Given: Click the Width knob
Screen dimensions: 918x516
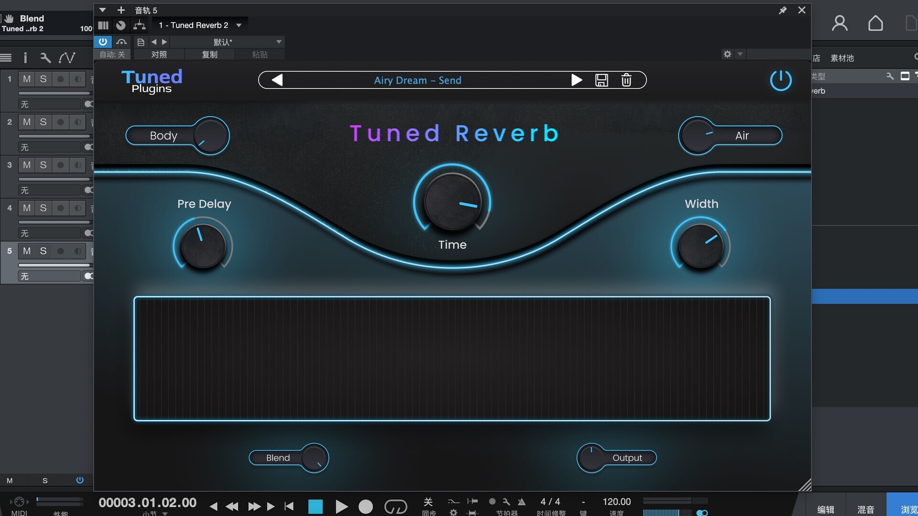Looking at the screenshot, I should coord(701,246).
